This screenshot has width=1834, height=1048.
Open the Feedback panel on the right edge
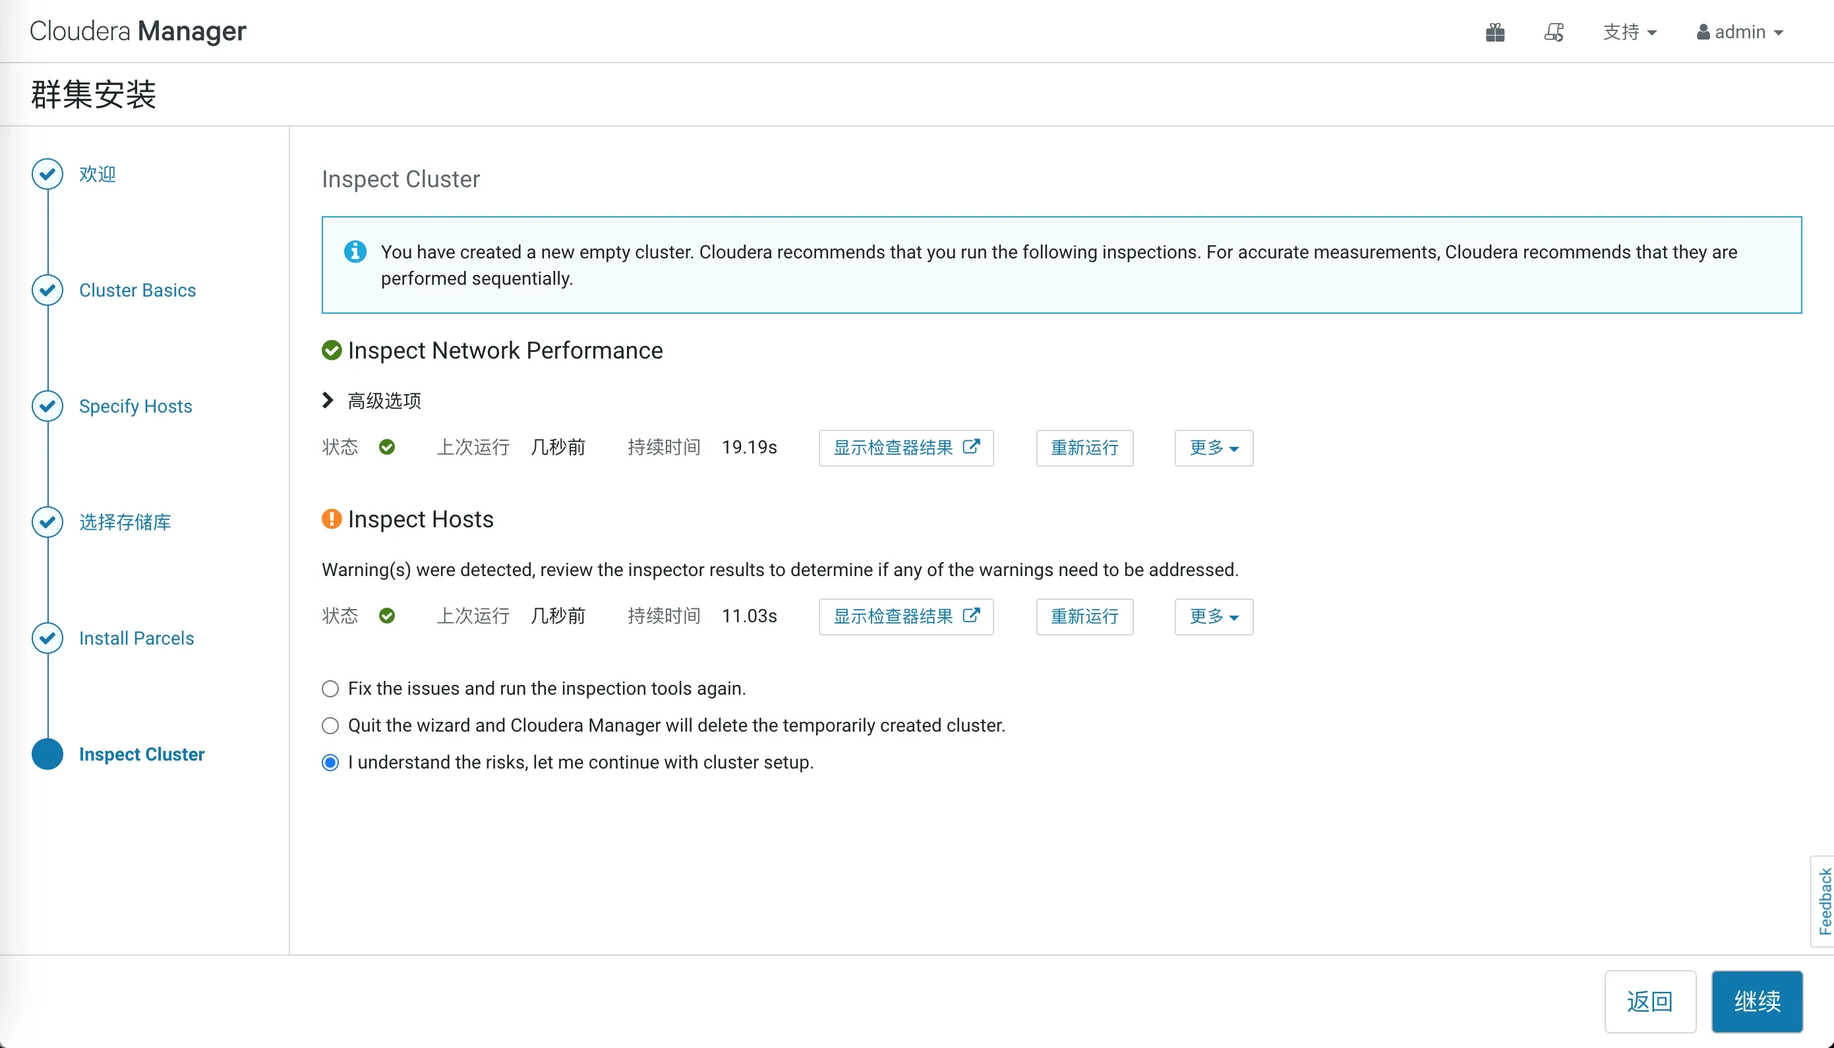tap(1824, 900)
